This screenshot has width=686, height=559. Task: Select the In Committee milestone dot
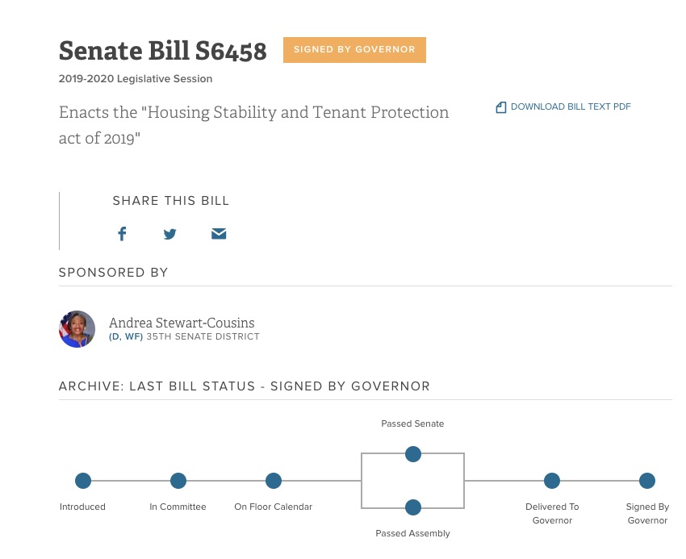coord(178,481)
